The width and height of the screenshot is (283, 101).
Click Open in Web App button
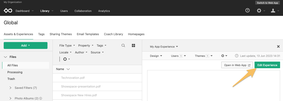237,65
